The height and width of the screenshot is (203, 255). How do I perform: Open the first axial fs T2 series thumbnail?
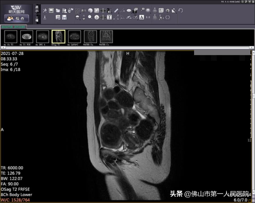[x=11, y=37]
